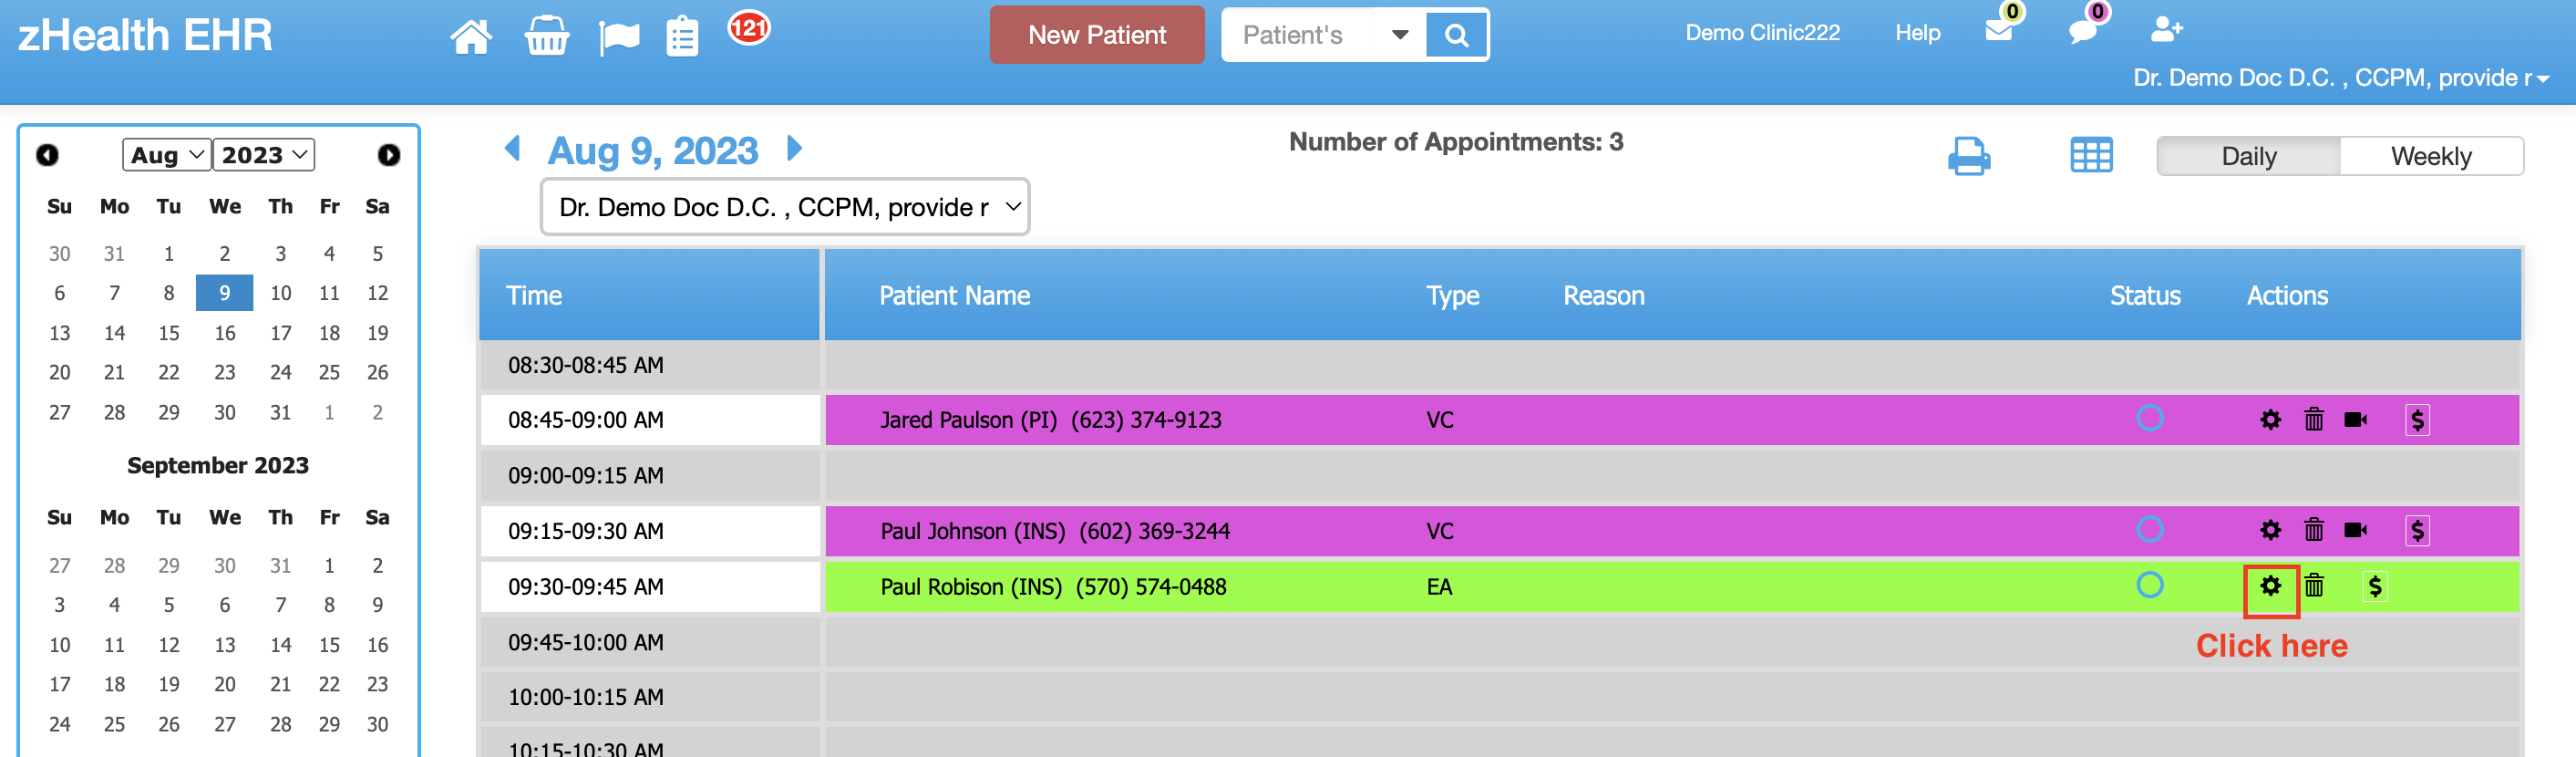
Task: Toggle status circle for Paul Robison
Action: (x=2149, y=585)
